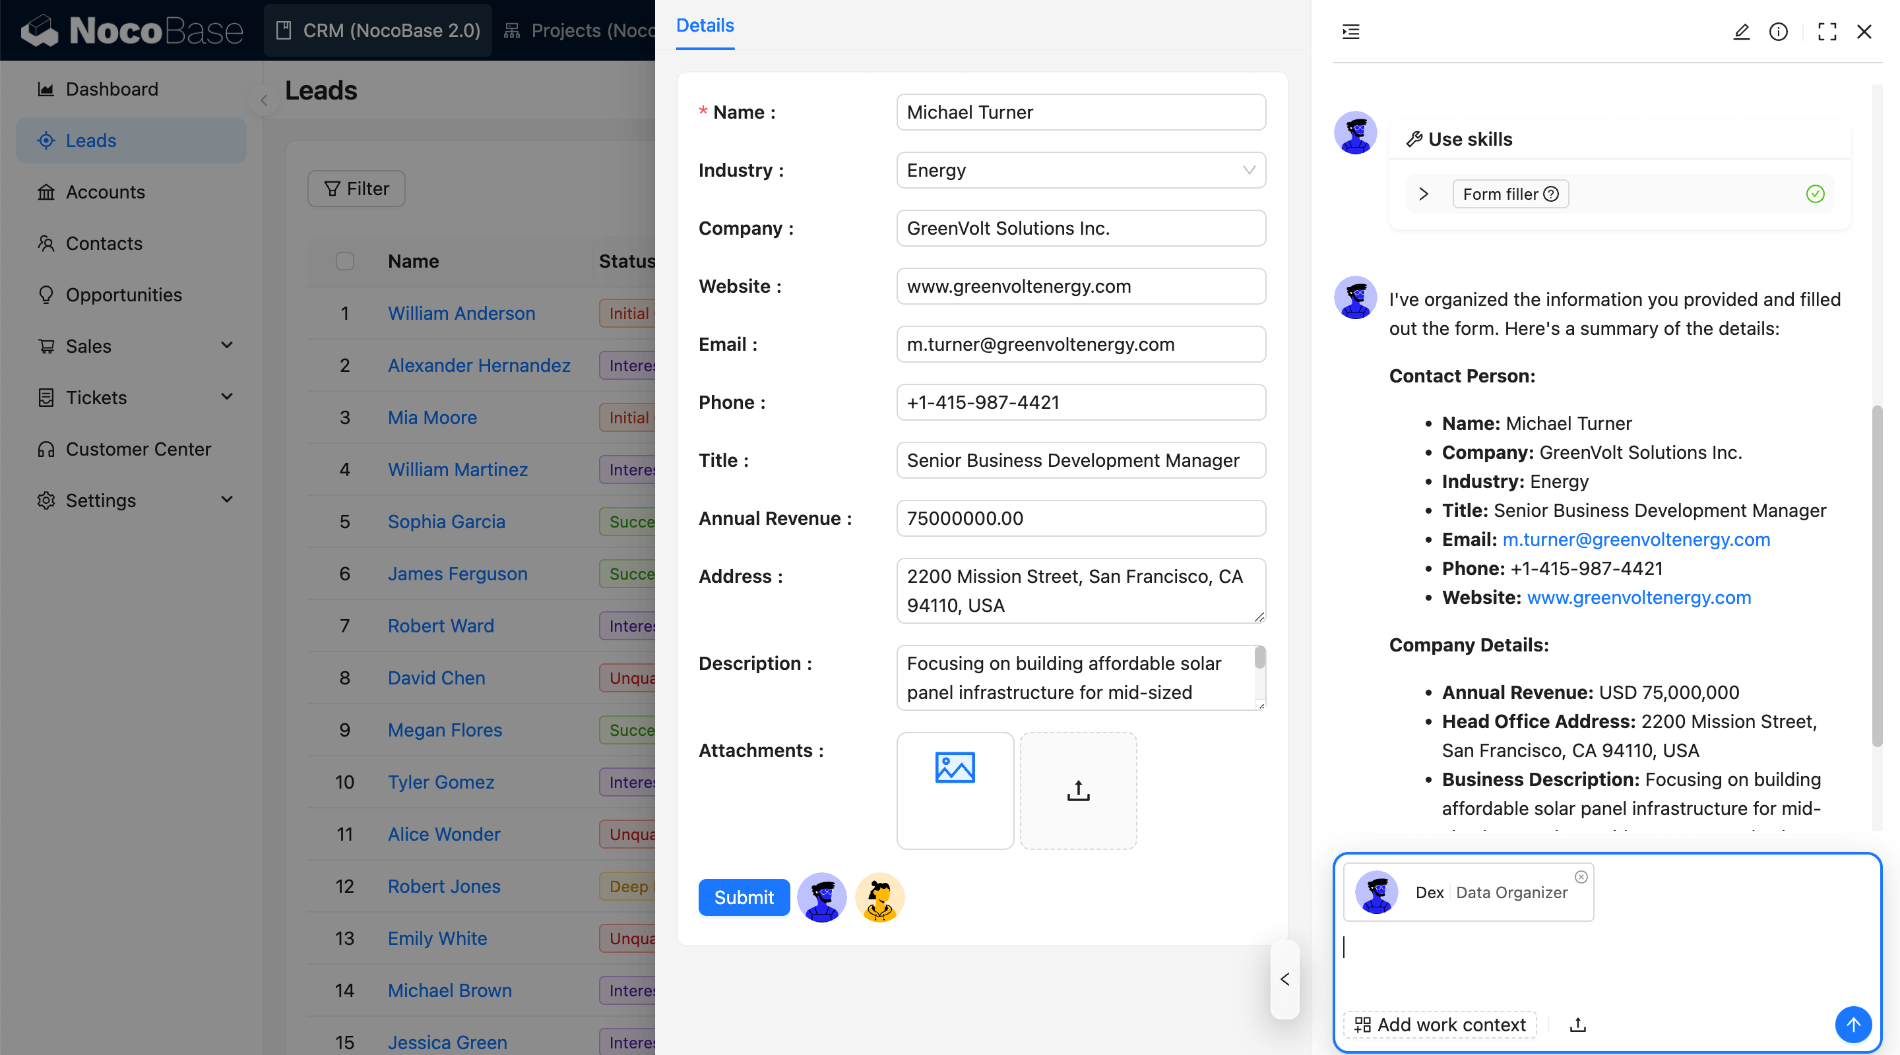Expand chat panel to fullscreen
The width and height of the screenshot is (1900, 1055).
pyautogui.click(x=1826, y=32)
